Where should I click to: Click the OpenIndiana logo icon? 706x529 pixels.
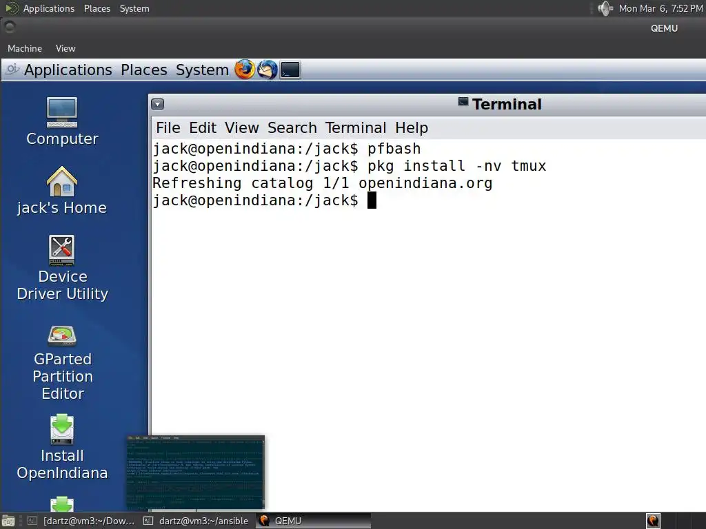click(x=12, y=69)
